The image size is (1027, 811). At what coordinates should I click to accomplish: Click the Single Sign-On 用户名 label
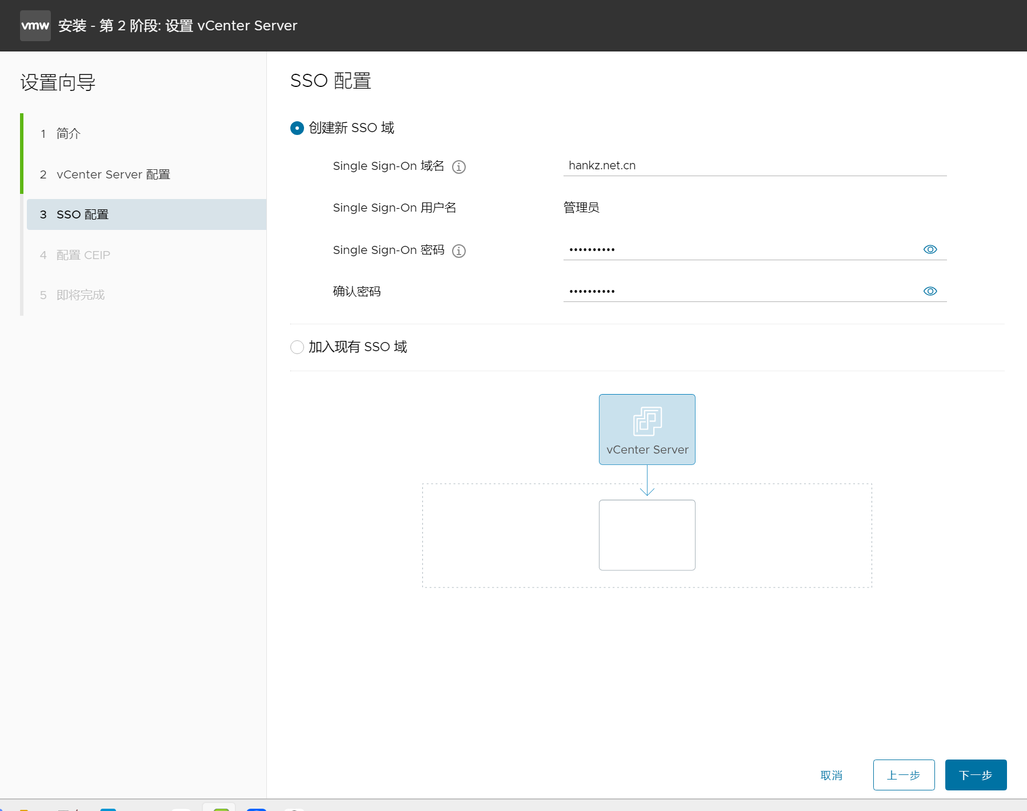394,208
